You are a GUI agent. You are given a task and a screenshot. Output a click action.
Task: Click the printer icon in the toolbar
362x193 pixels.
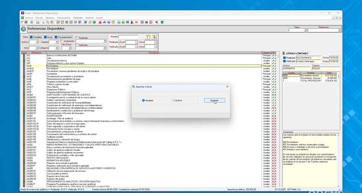38,22
